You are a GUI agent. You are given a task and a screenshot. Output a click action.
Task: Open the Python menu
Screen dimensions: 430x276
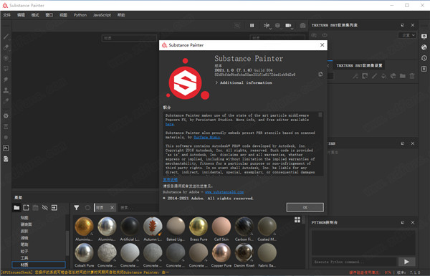tap(80, 15)
